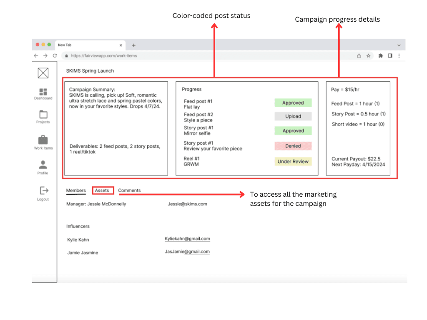Reload the page with refresh icon
The height and width of the screenshot is (320, 427).
click(55, 56)
